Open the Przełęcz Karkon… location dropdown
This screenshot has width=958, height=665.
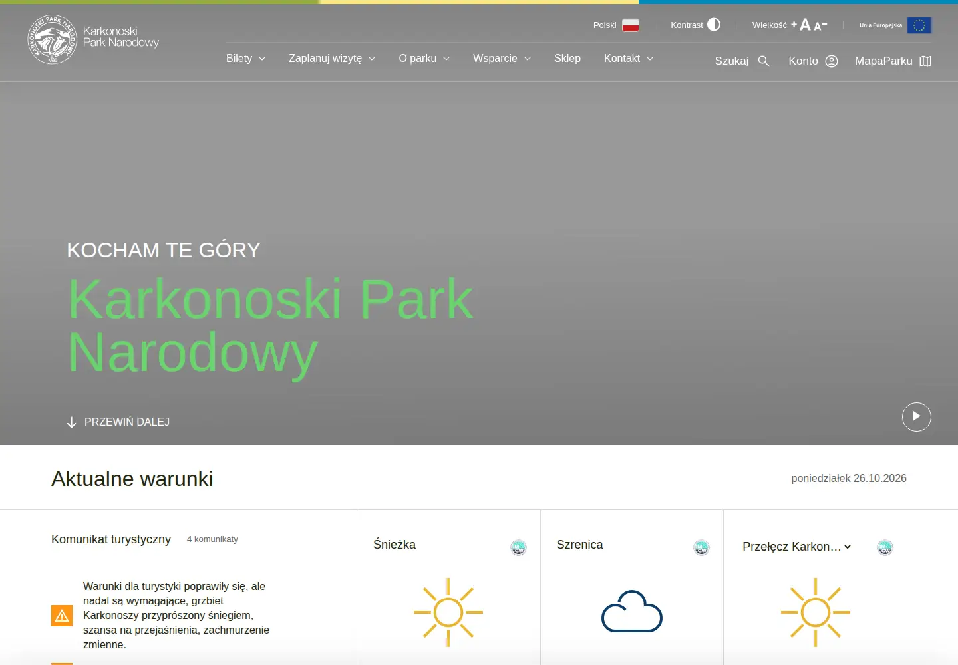(797, 547)
